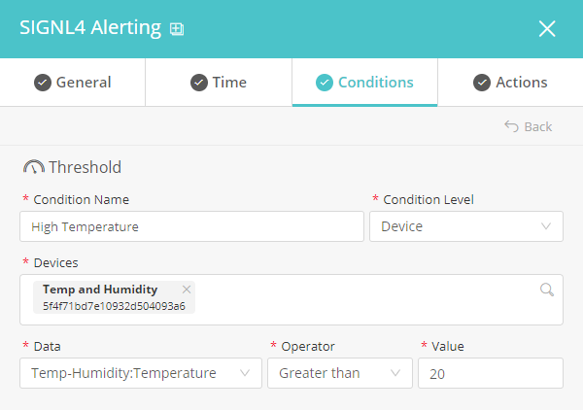
Task: Click the General tab checkmark icon
Action: [43, 83]
